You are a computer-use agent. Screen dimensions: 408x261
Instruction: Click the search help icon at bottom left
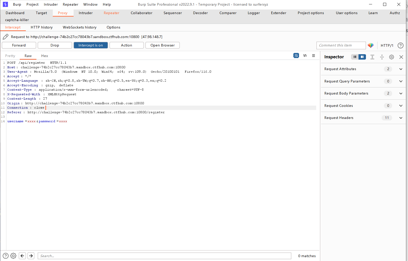[6, 256]
